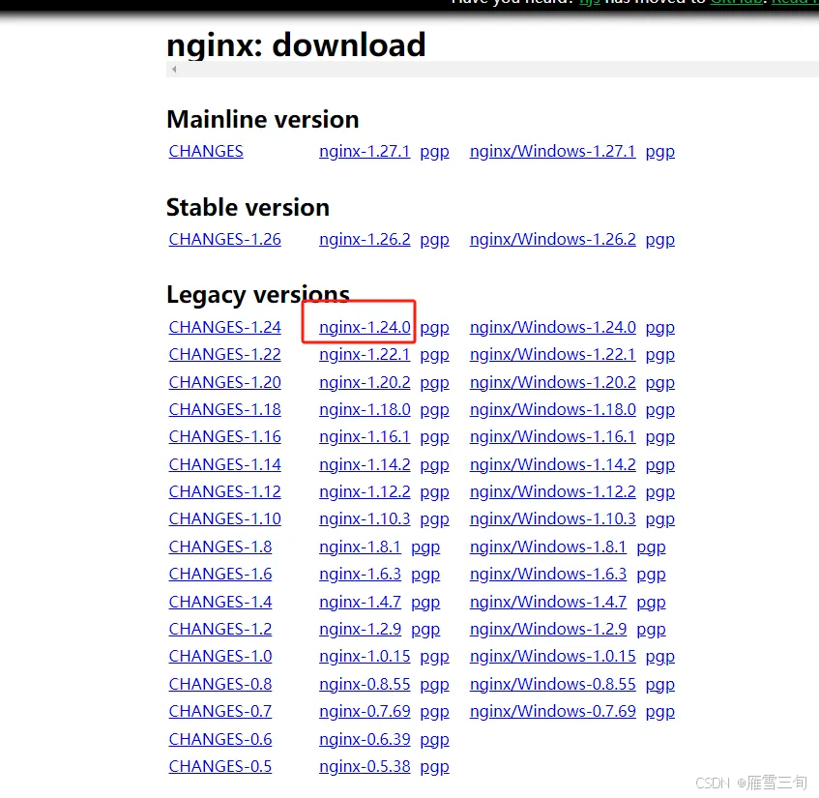The height and width of the screenshot is (798, 819).
Task: Open CHANGES-0.8 link
Action: (x=219, y=685)
